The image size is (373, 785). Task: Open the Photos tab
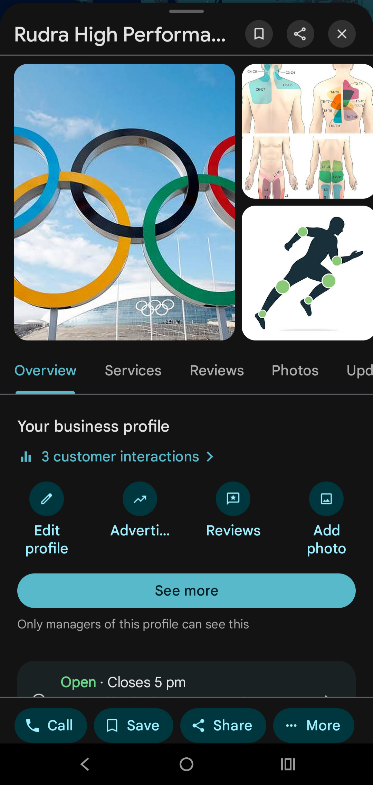tap(295, 371)
